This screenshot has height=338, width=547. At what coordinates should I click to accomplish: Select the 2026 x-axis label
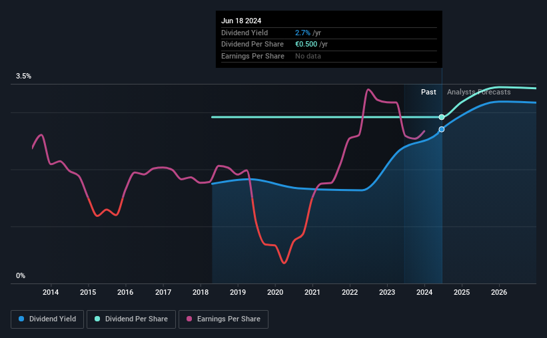(499, 292)
